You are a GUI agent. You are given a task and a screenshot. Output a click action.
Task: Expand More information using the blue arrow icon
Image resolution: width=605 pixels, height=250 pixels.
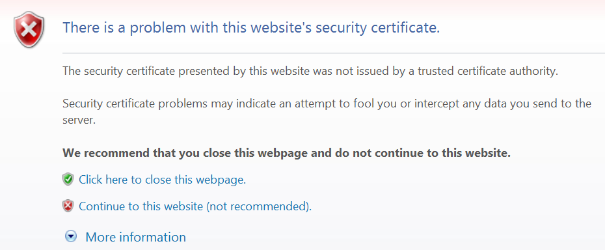tap(71, 236)
